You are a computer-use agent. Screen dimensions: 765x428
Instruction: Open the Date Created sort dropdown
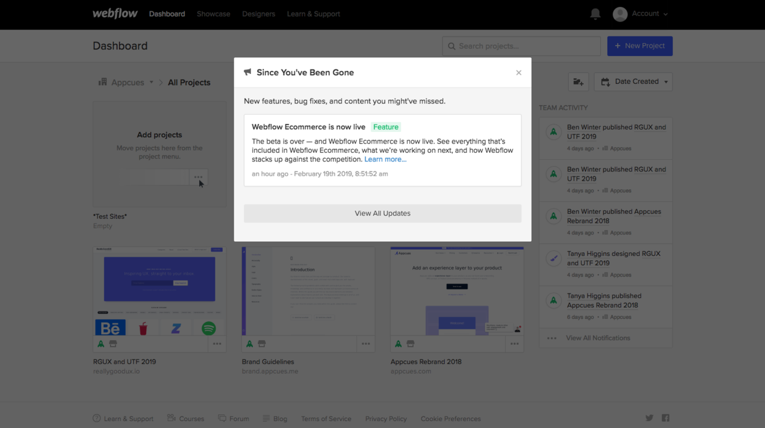[633, 81]
